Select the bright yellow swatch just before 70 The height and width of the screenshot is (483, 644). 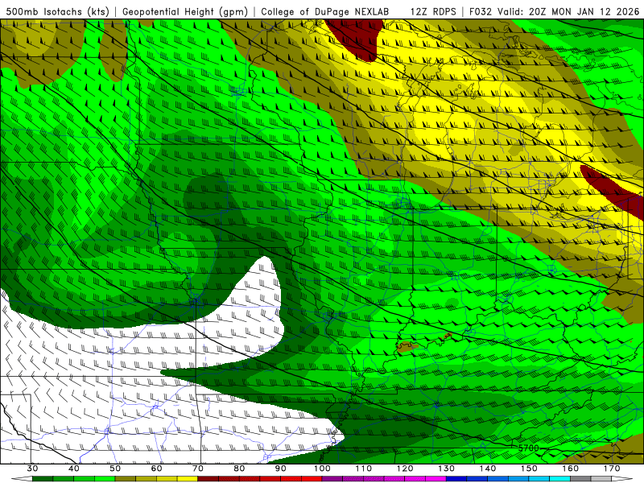pyautogui.click(x=188, y=479)
